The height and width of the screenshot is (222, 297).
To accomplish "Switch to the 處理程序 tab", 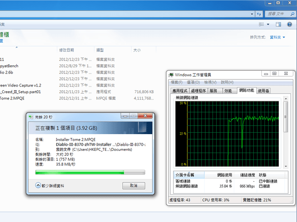I will click(x=198, y=91).
